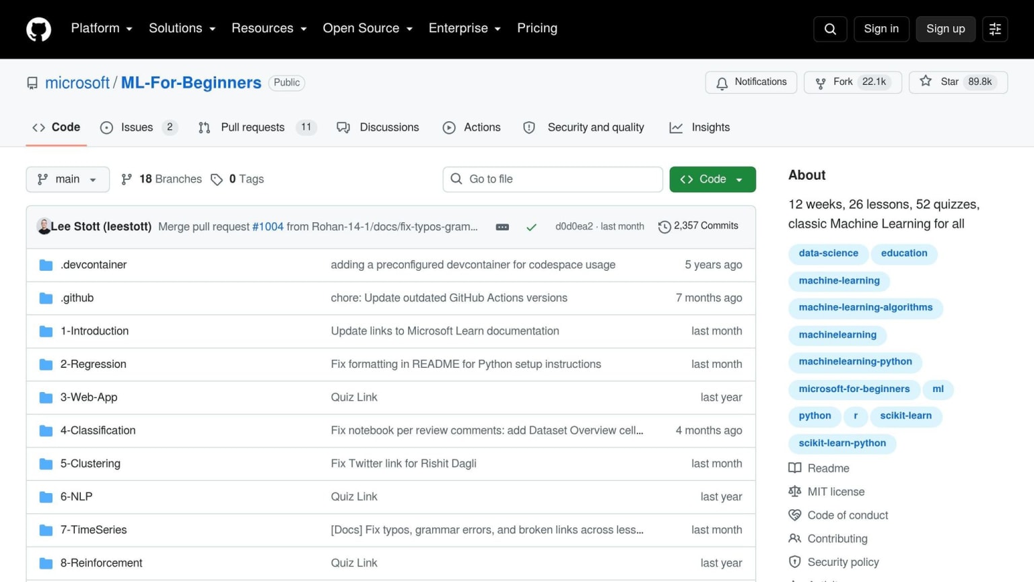Click the Code of conduct heart icon
The height and width of the screenshot is (582, 1034).
795,515
